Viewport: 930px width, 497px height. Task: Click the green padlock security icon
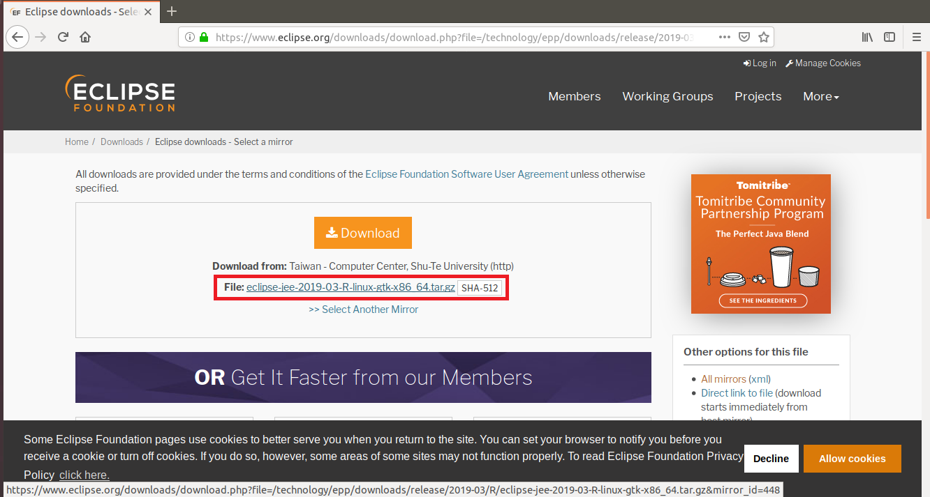click(204, 37)
